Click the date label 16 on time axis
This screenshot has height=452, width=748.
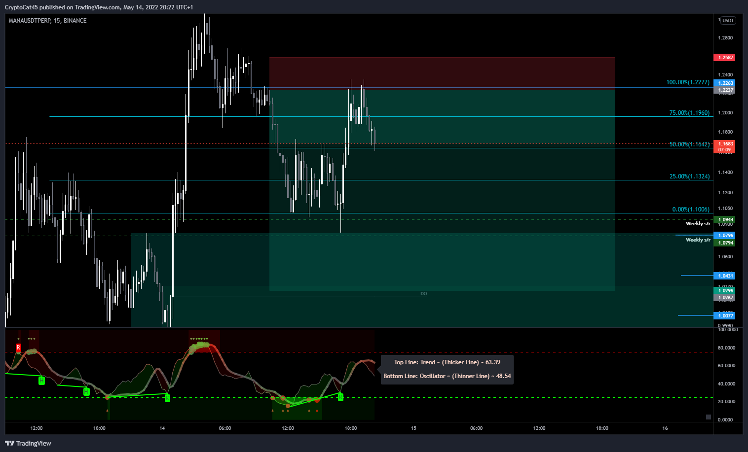(x=665, y=428)
